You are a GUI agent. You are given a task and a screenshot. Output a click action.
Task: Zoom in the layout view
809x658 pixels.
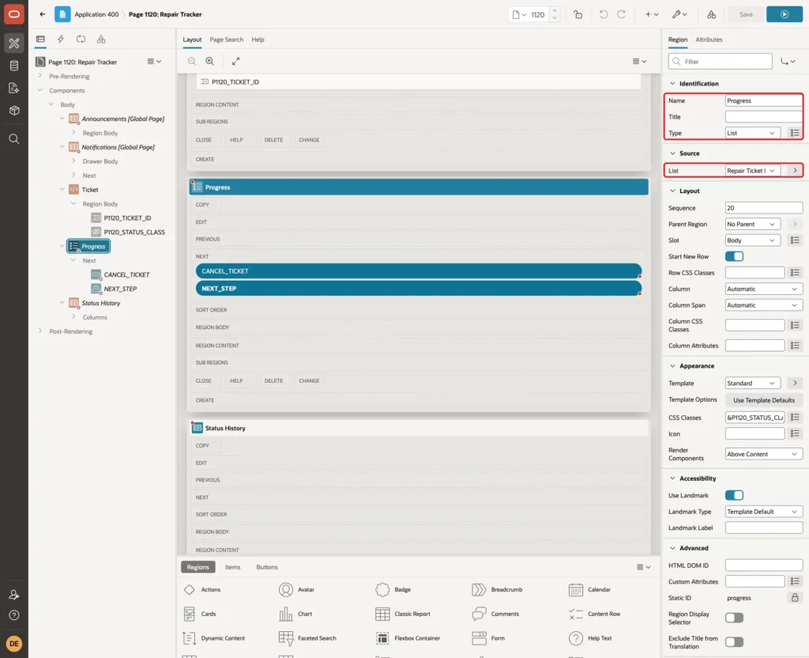coord(209,61)
